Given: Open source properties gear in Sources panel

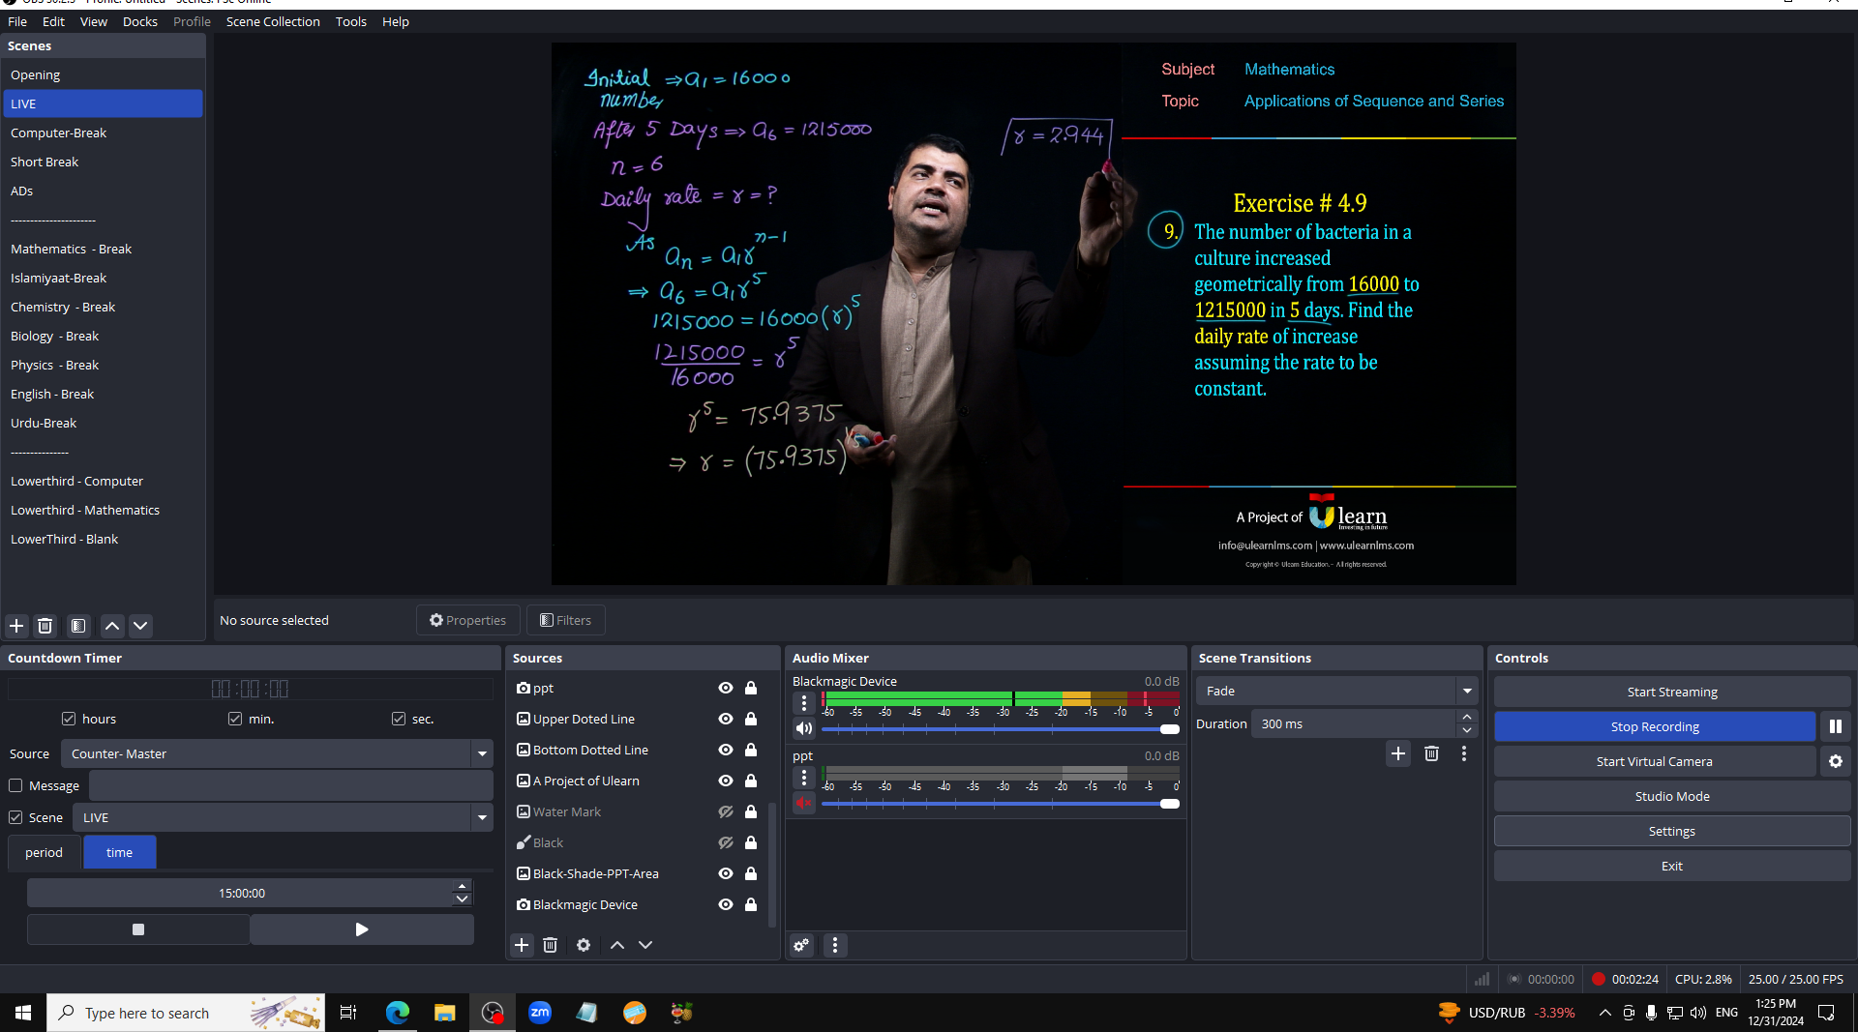Looking at the screenshot, I should [x=584, y=945].
